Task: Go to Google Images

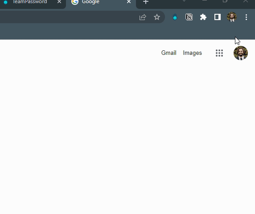Action: (x=192, y=53)
